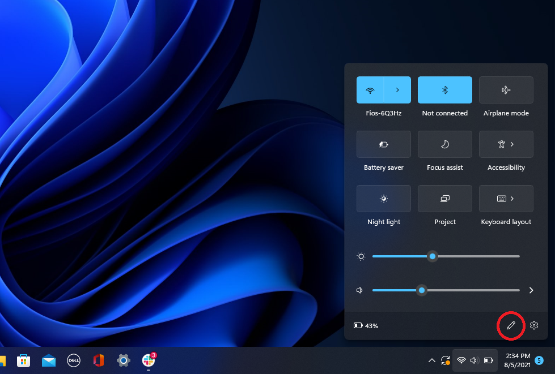The image size is (555, 374).
Task: Toggle Airplane mode off
Action: (x=506, y=90)
